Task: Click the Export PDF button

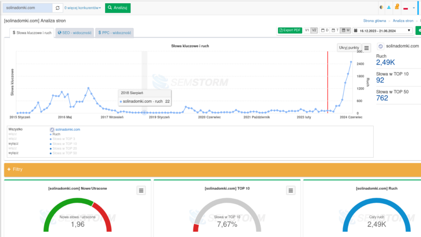Action: [290, 30]
